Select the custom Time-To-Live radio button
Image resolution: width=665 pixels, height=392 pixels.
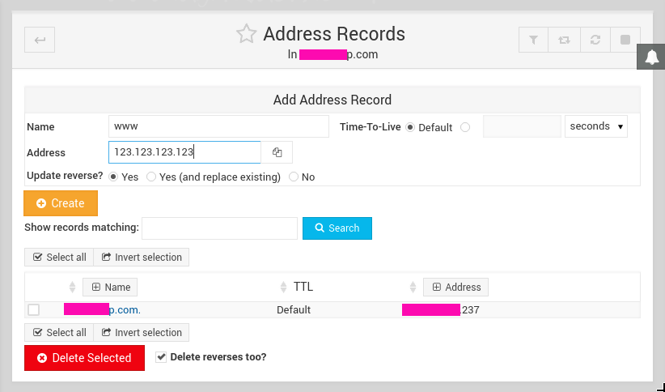(x=465, y=127)
